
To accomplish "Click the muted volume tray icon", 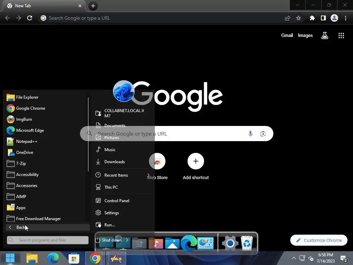I will [311, 258].
